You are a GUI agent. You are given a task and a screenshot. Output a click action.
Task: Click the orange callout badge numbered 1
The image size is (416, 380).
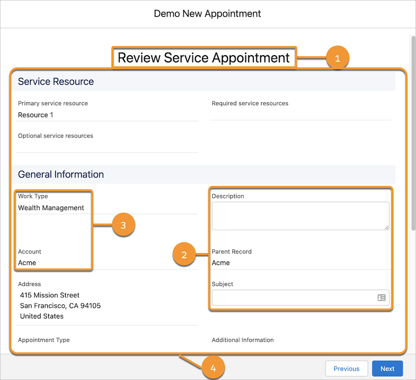coord(338,57)
